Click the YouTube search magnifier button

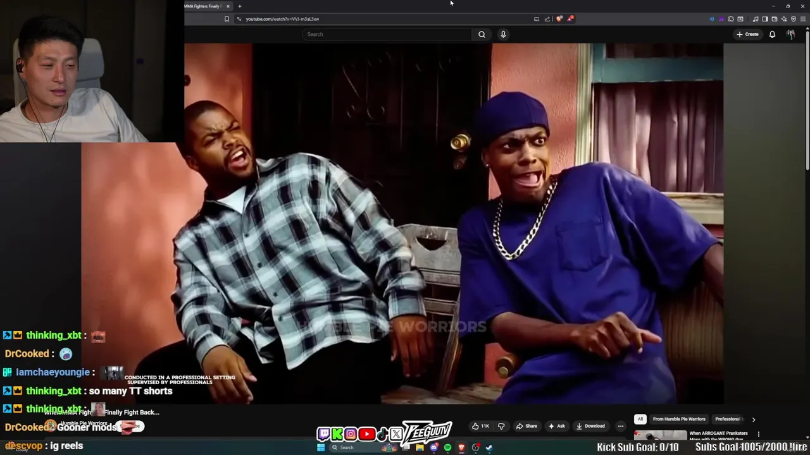(x=482, y=34)
